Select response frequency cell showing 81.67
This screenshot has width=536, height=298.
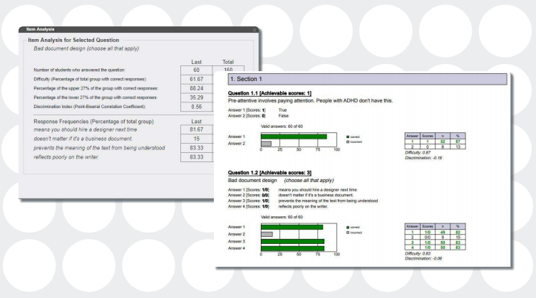197,129
